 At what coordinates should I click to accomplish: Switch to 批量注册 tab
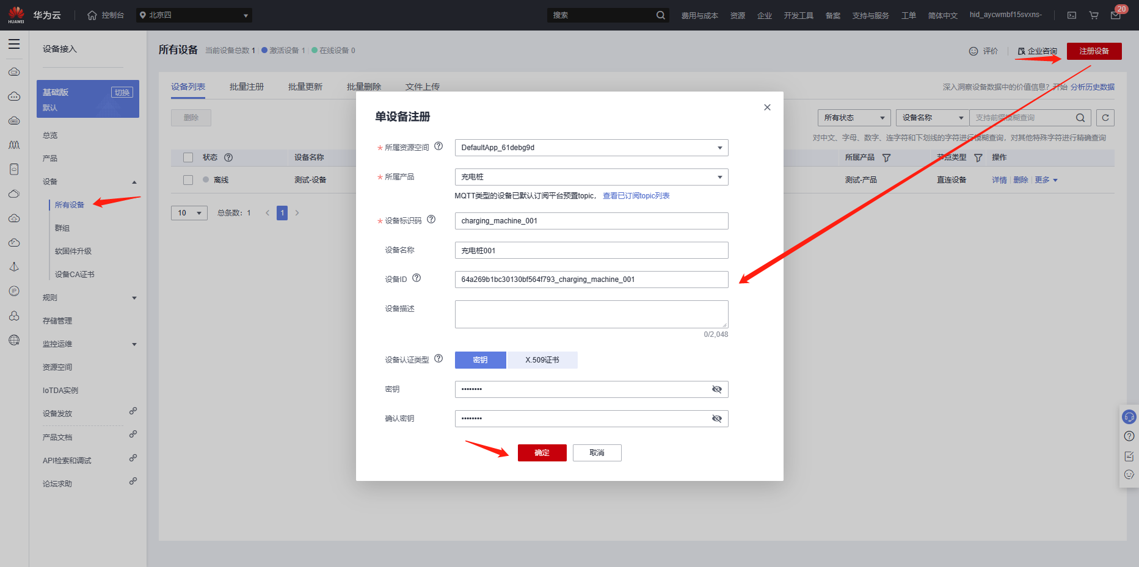[x=247, y=87]
